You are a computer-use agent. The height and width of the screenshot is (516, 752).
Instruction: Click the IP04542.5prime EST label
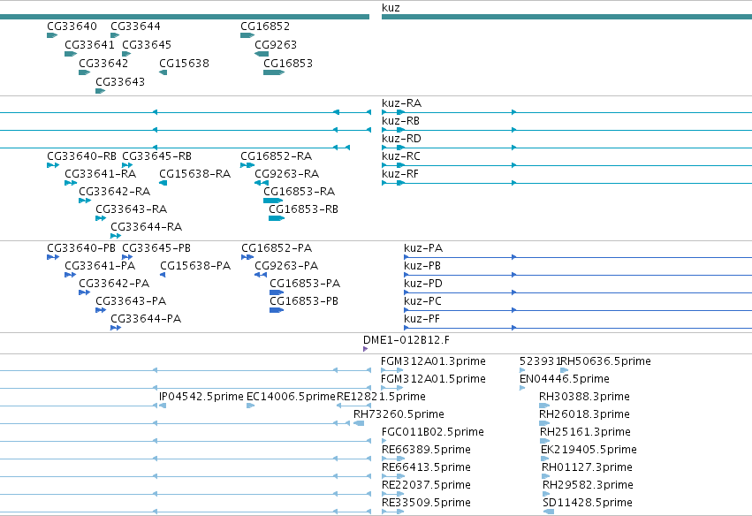(x=201, y=397)
